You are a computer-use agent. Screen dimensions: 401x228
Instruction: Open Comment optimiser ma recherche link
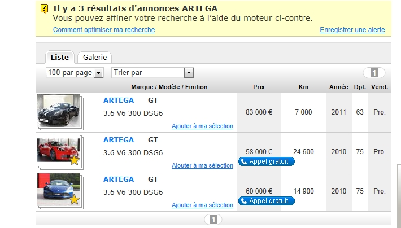(104, 30)
